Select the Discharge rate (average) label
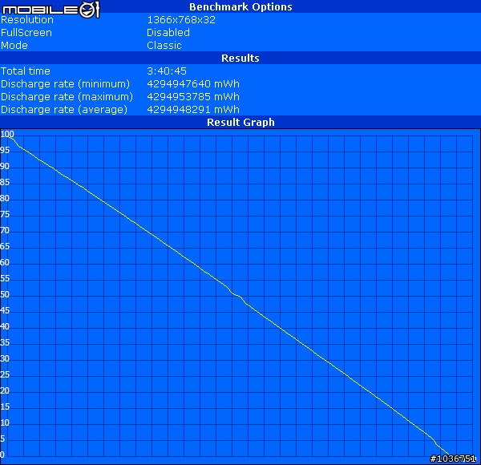The image size is (481, 465). pyautogui.click(x=64, y=110)
